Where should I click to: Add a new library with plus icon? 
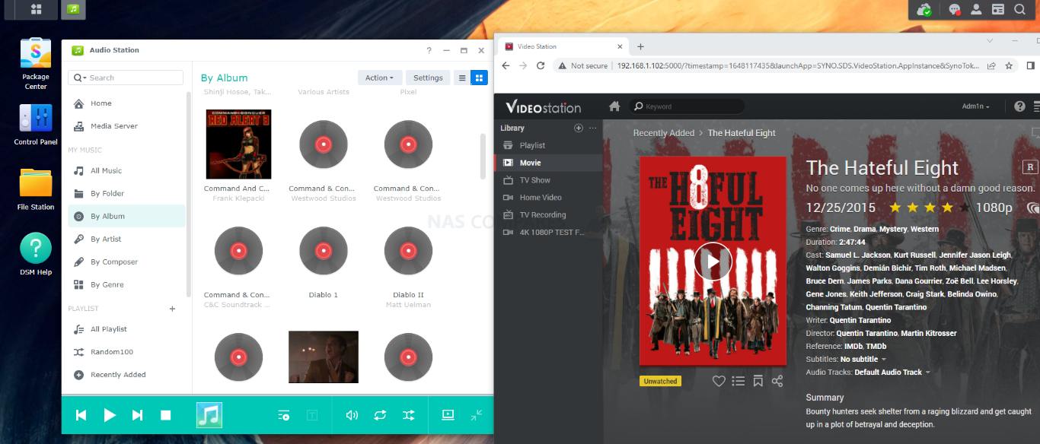579,128
